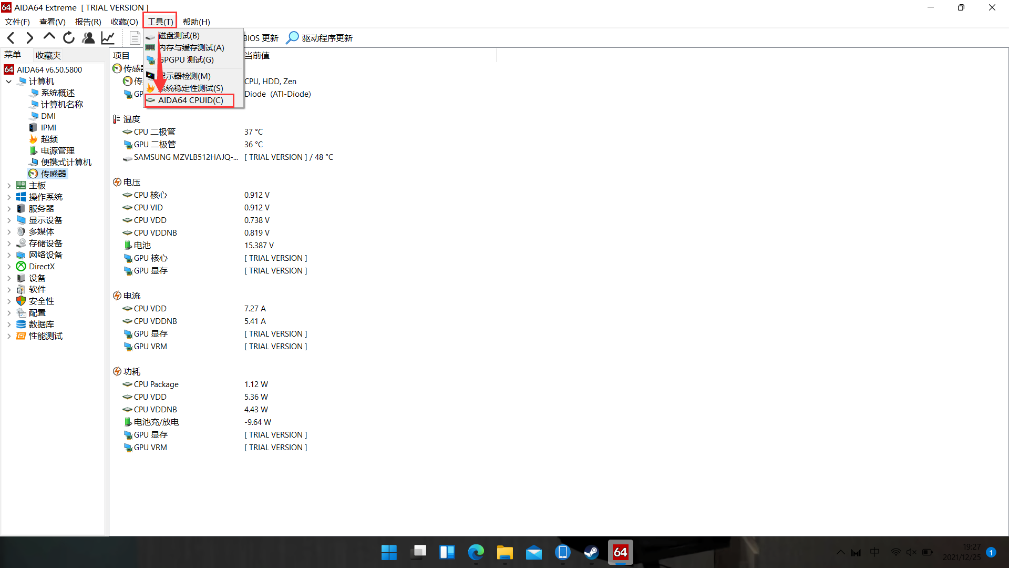The image size is (1009, 568).
Task: Click the forward navigation arrow
Action: tap(30, 38)
